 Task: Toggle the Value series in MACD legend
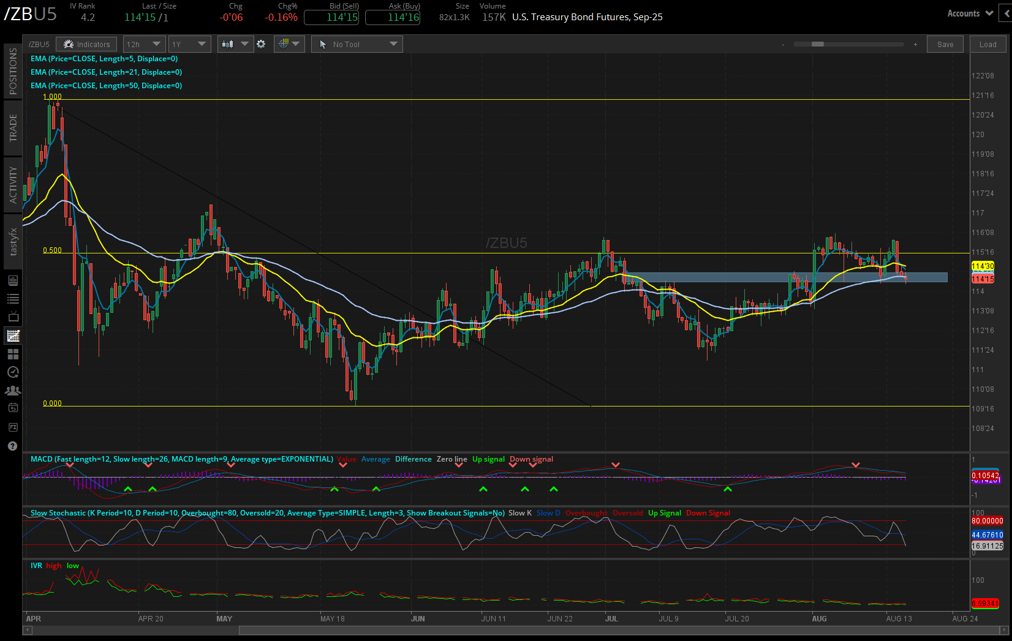tap(346, 459)
